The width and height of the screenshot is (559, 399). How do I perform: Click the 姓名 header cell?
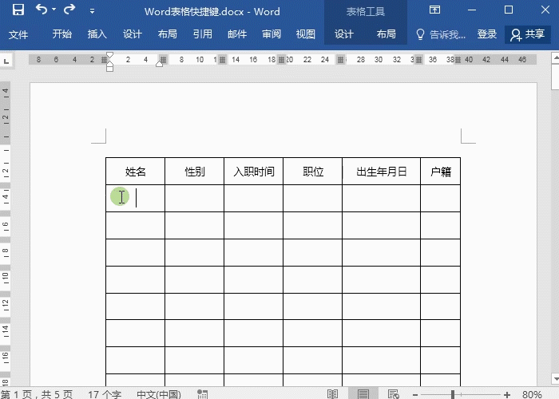click(x=136, y=172)
